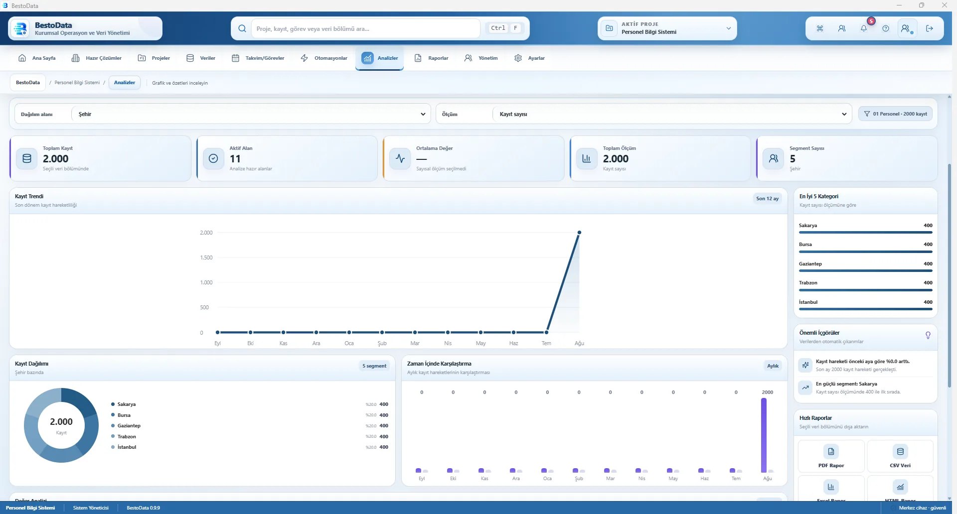
Task: Click the İstanbul progress bar in top categories
Action: (865, 309)
